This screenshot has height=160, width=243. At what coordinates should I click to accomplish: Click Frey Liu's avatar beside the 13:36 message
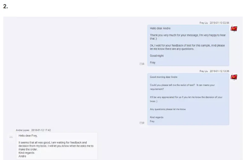coord(234,77)
